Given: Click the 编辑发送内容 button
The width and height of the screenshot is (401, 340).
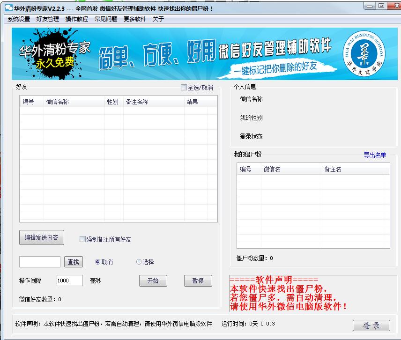Looking at the screenshot, I should (x=42, y=237).
